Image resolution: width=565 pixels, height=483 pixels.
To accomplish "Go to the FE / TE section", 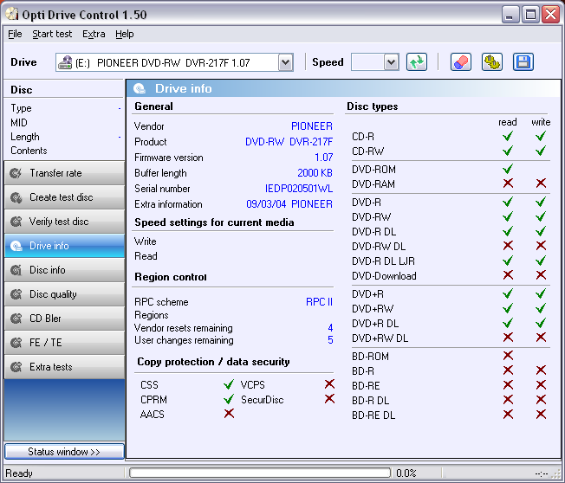I will tap(64, 342).
